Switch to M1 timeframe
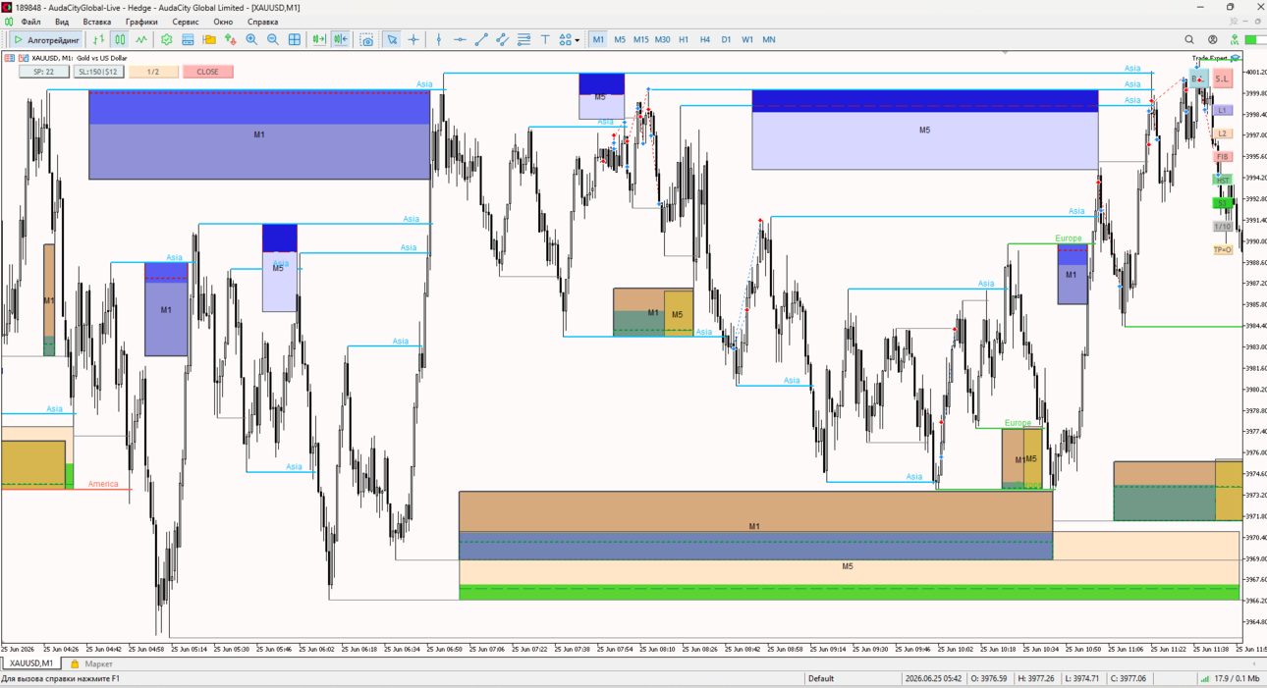Image resolution: width=1267 pixels, height=688 pixels. (x=598, y=39)
